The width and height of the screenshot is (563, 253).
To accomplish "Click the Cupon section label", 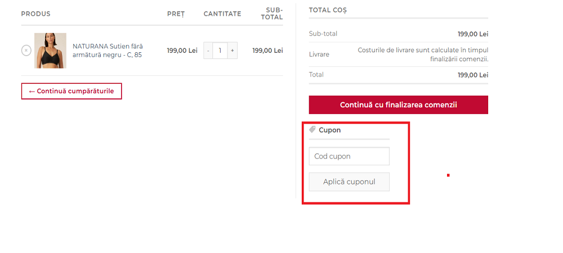I will tap(329, 130).
